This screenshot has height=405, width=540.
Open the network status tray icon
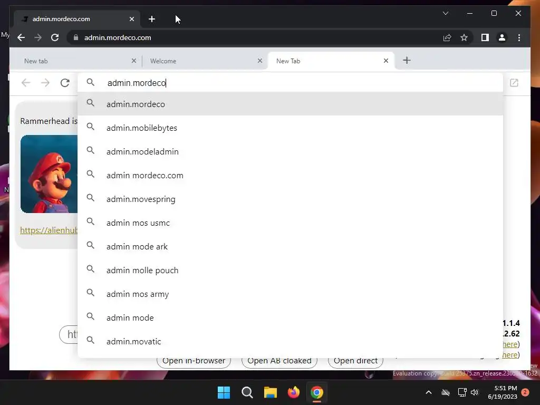coord(462,392)
